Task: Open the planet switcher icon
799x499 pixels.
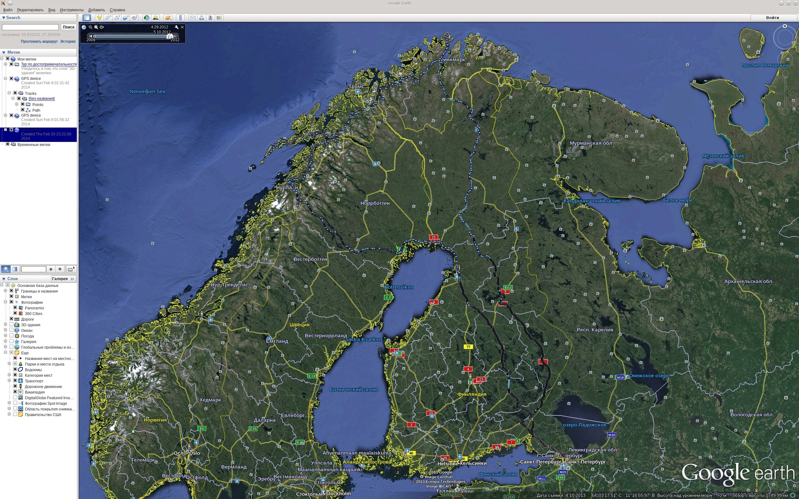Action: [168, 18]
